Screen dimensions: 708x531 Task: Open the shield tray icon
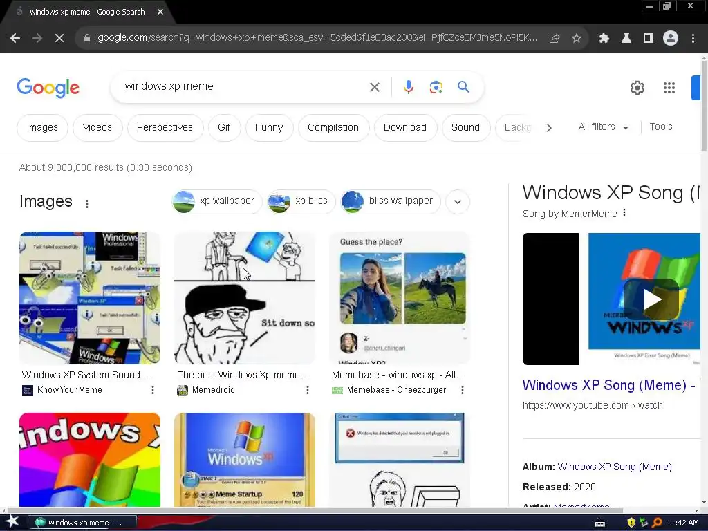click(x=631, y=523)
